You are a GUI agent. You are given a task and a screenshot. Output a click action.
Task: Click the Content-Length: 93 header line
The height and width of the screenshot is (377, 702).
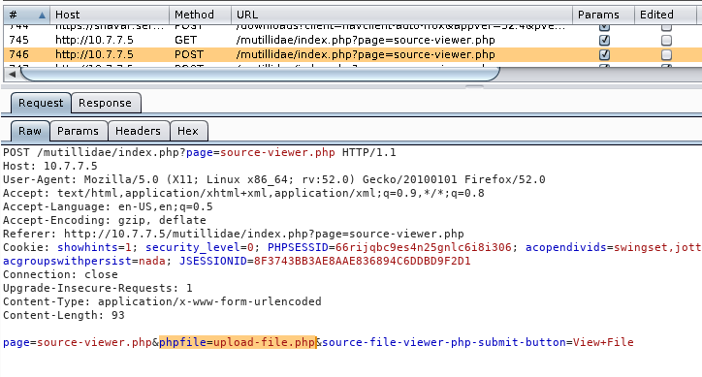[x=64, y=315]
